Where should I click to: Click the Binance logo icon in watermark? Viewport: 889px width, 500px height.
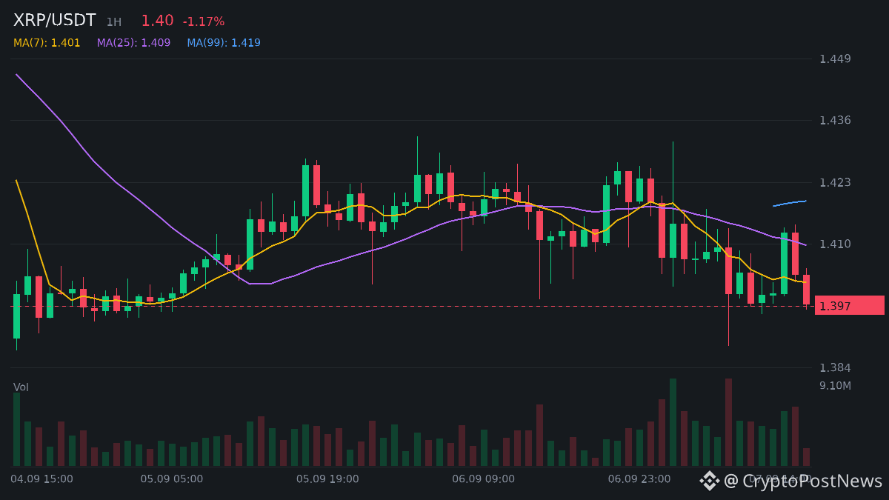pyautogui.click(x=710, y=481)
